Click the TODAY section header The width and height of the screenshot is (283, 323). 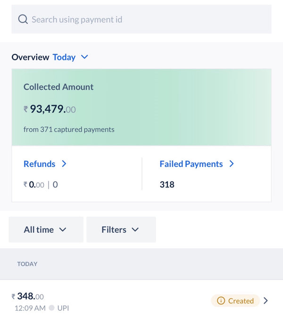[x=27, y=264]
